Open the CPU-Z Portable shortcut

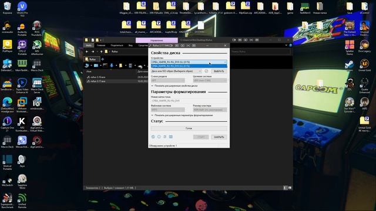click(x=22, y=47)
